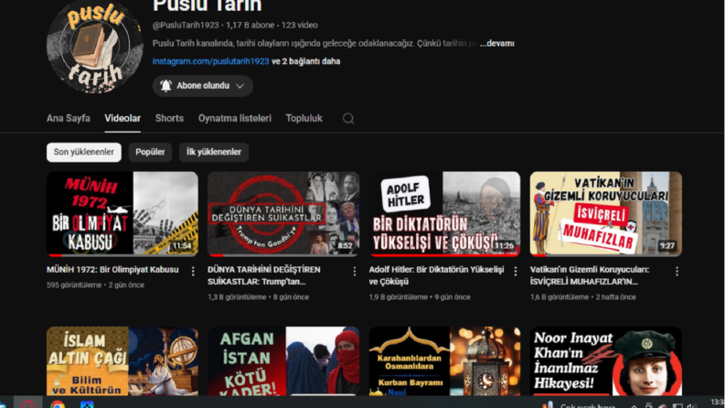Open the Shorts tab
Screen dimensions: 725x408
click(169, 118)
